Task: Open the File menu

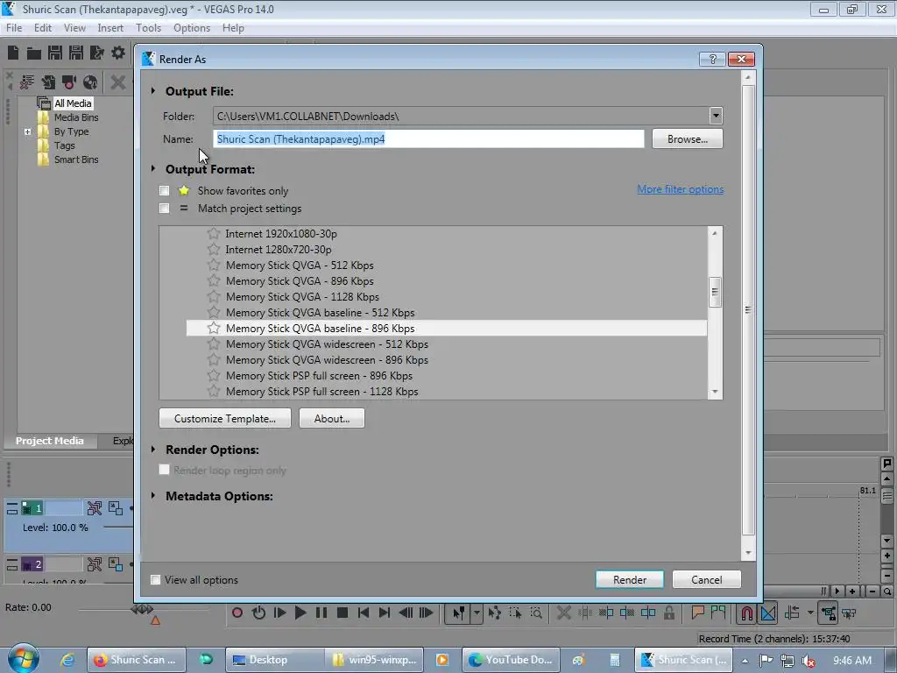Action: pyautogui.click(x=14, y=27)
